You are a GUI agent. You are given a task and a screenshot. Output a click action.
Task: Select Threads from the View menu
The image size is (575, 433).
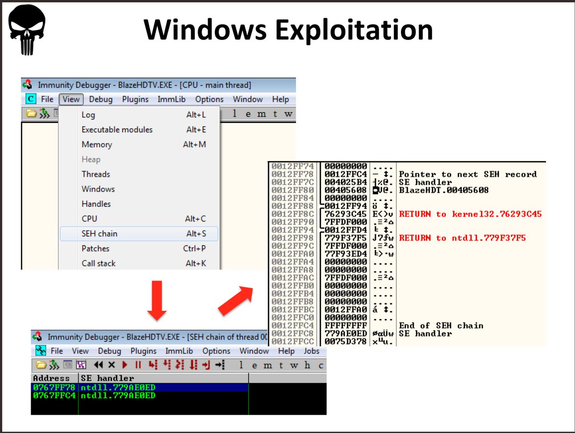point(139,174)
